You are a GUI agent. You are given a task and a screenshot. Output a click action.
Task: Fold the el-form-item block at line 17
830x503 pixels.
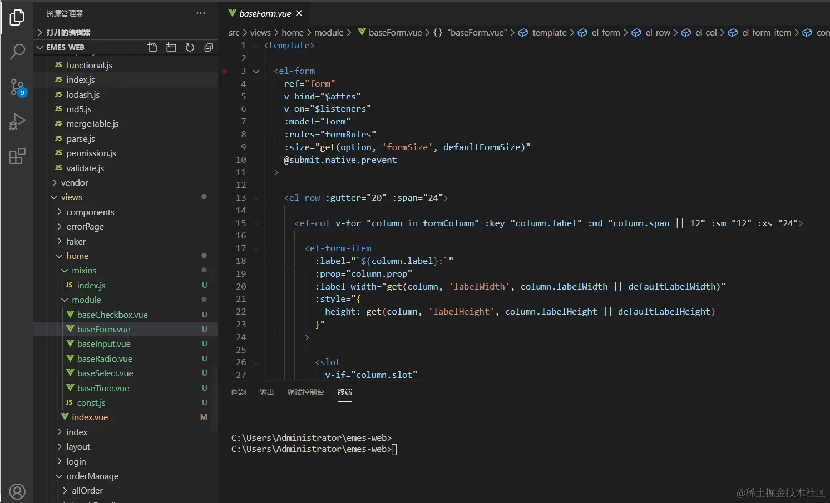pos(256,248)
